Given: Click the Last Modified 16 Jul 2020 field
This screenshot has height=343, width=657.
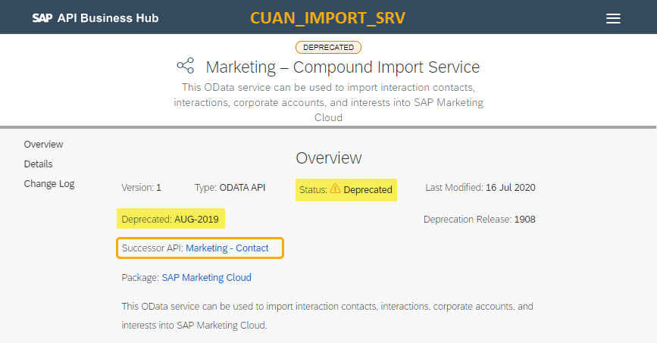Looking at the screenshot, I should click(x=480, y=188).
